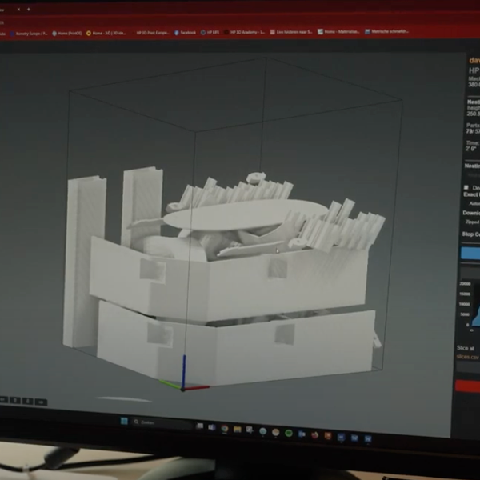Open the Task View icon in taskbar
The height and width of the screenshot is (480, 480).
(199, 426)
